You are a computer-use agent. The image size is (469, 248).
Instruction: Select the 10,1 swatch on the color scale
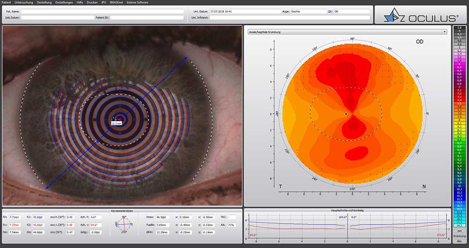459,189
